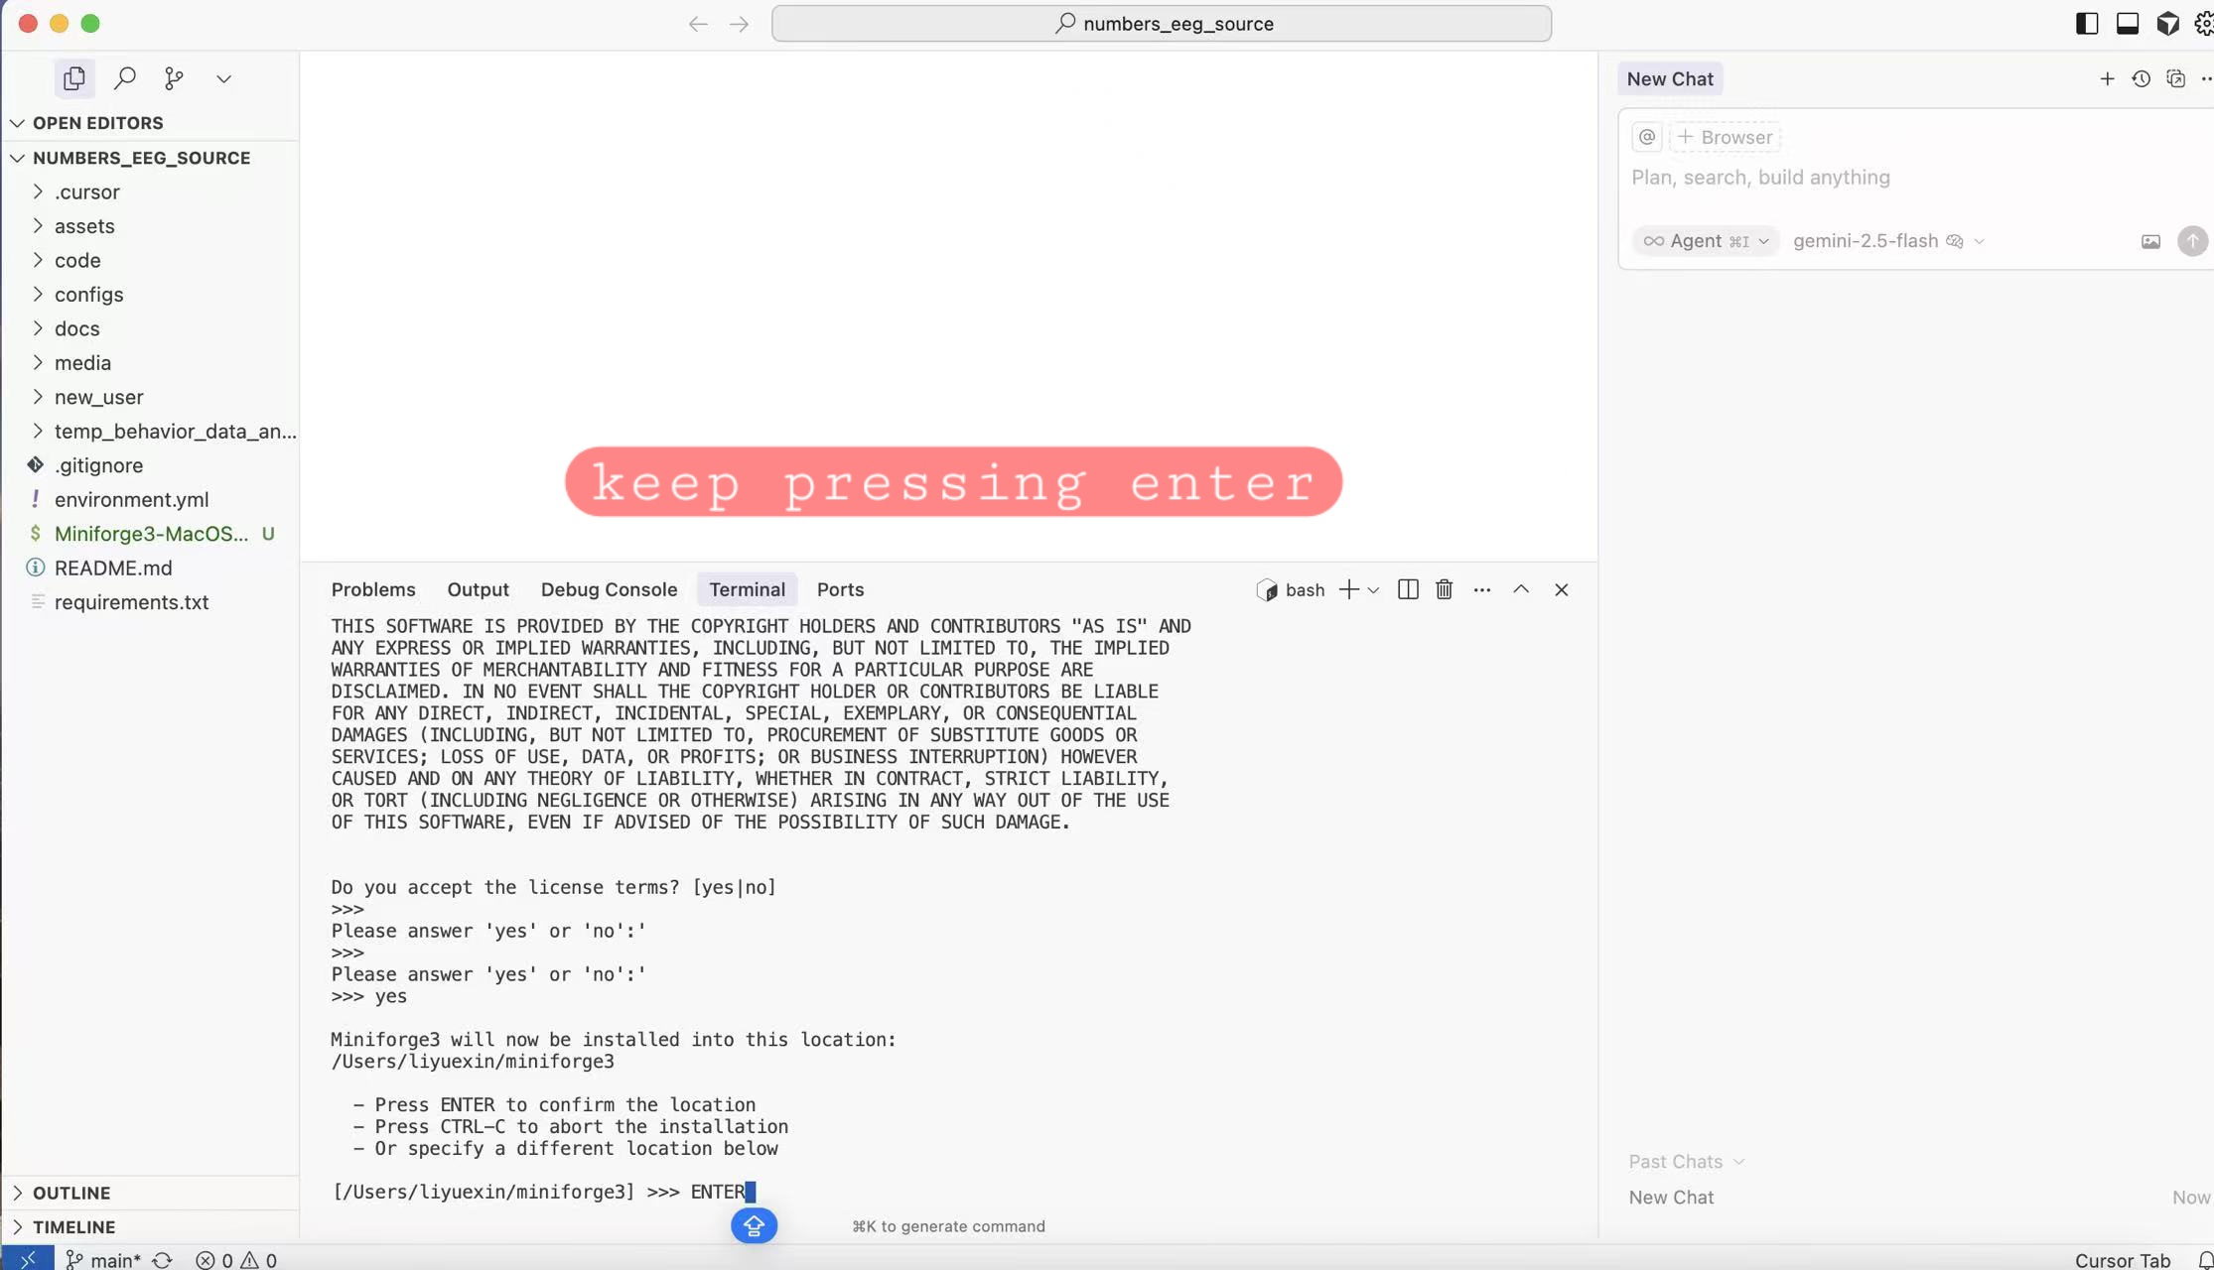Switch to the Problems tab

click(373, 589)
